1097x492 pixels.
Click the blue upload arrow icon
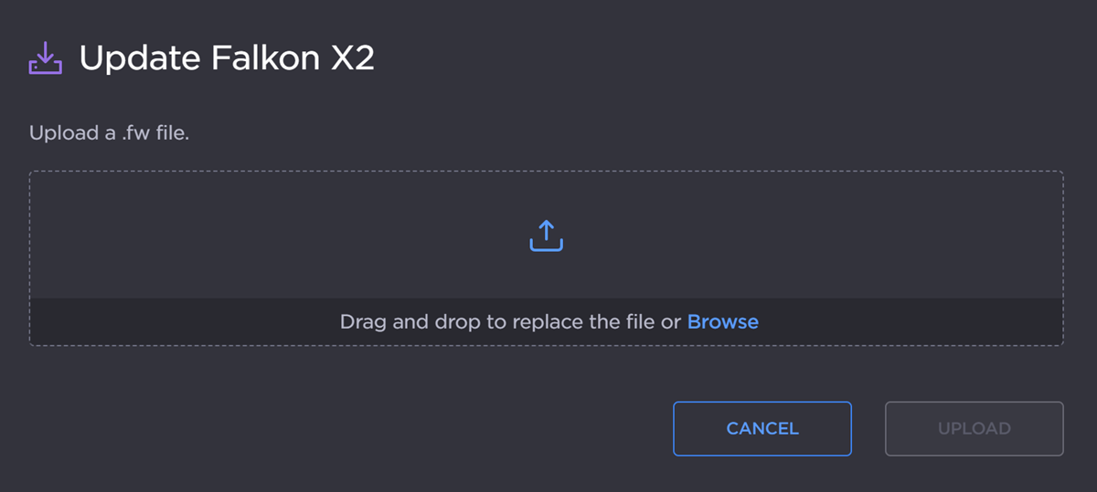(547, 236)
